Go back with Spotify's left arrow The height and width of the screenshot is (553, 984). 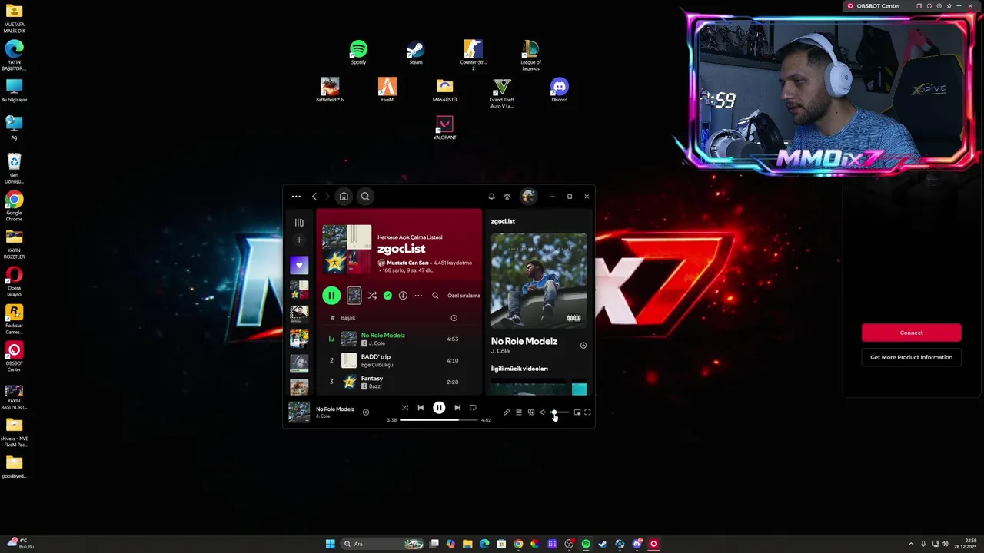(314, 197)
